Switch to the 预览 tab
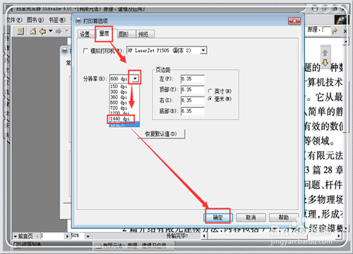 pos(143,35)
